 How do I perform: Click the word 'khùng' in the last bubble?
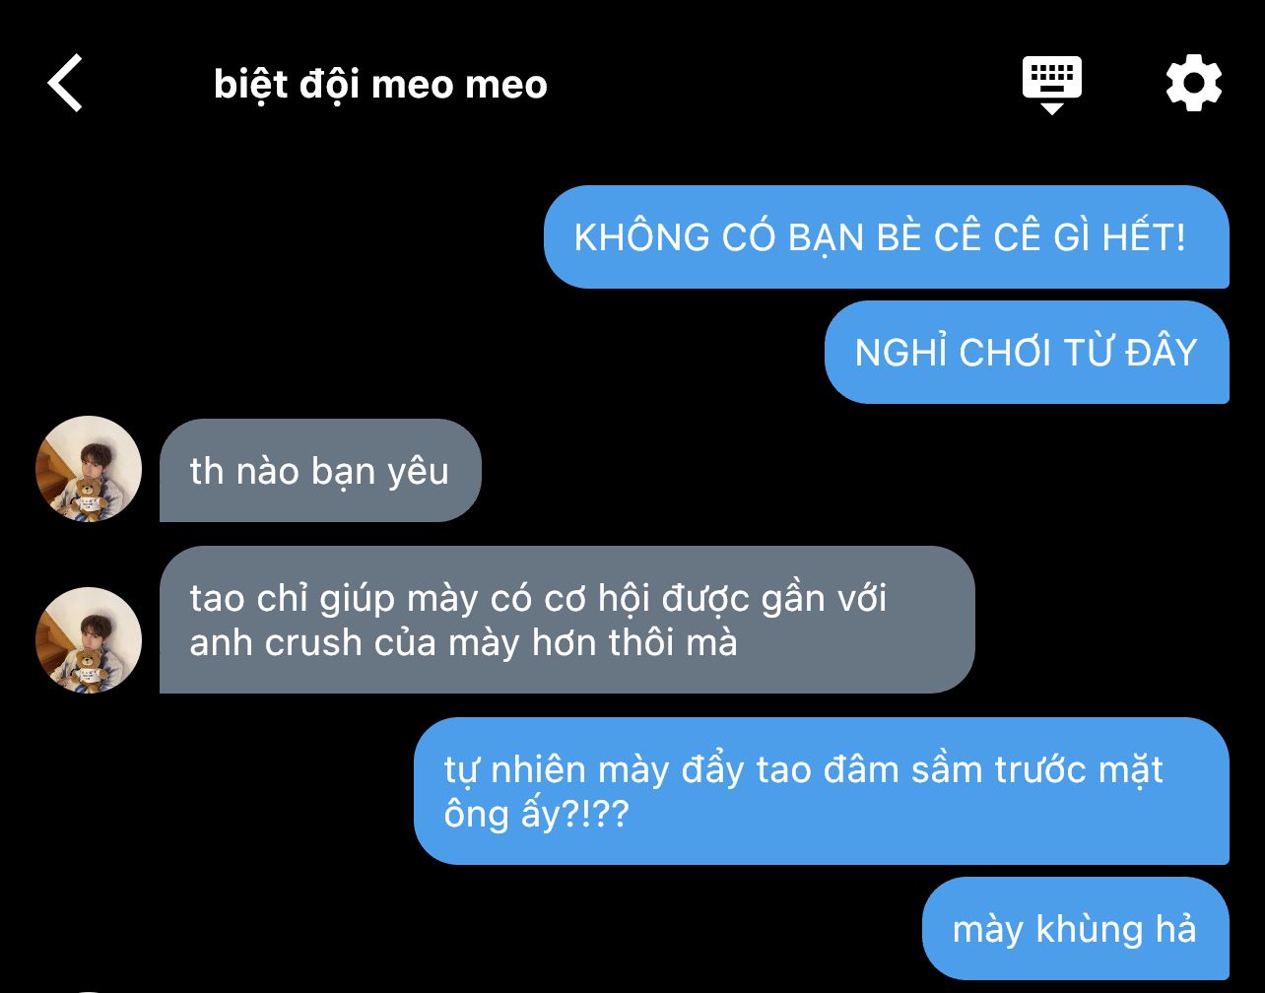pos(1075,929)
